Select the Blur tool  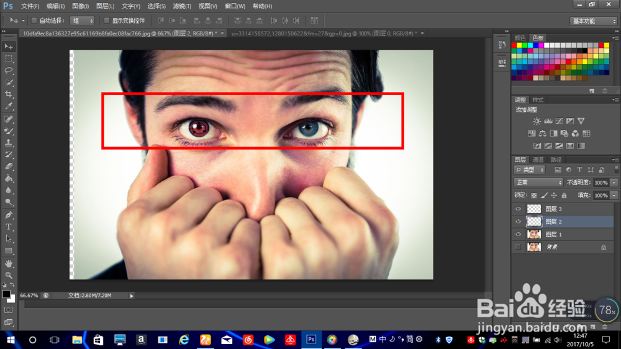coord(9,190)
